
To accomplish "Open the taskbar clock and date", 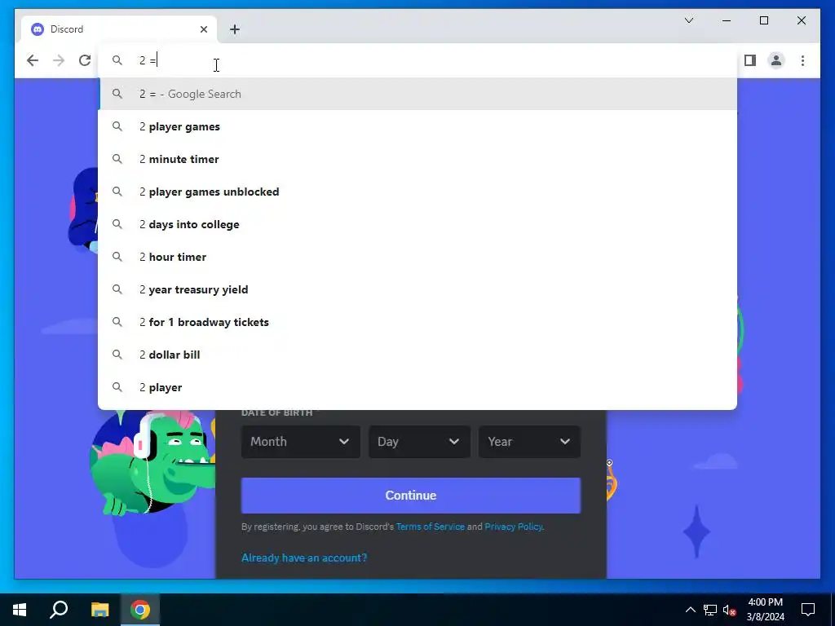I will (765, 610).
